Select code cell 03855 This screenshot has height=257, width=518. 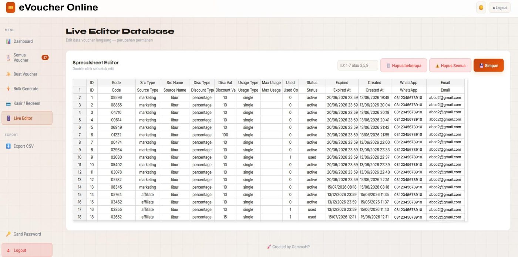coord(116,210)
